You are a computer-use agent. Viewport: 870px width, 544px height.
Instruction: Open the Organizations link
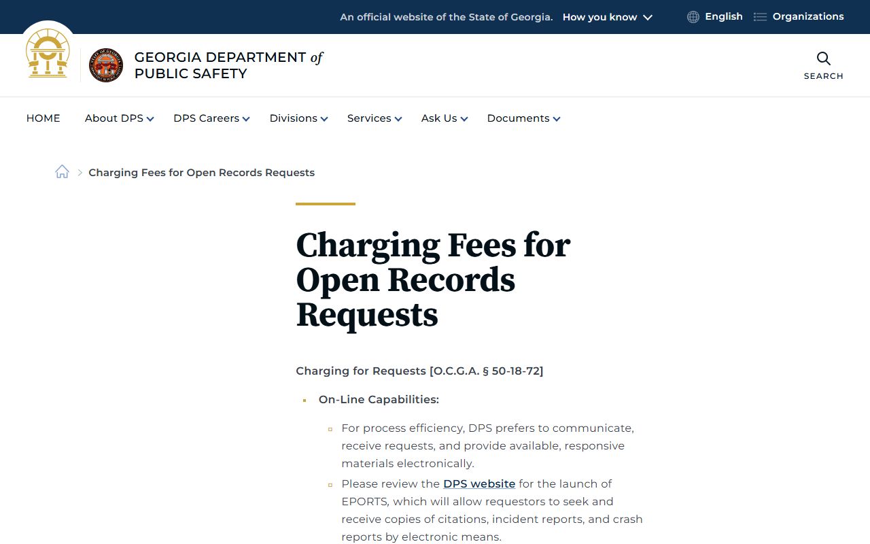click(808, 17)
